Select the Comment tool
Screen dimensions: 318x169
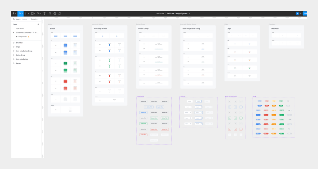[x=60, y=14]
